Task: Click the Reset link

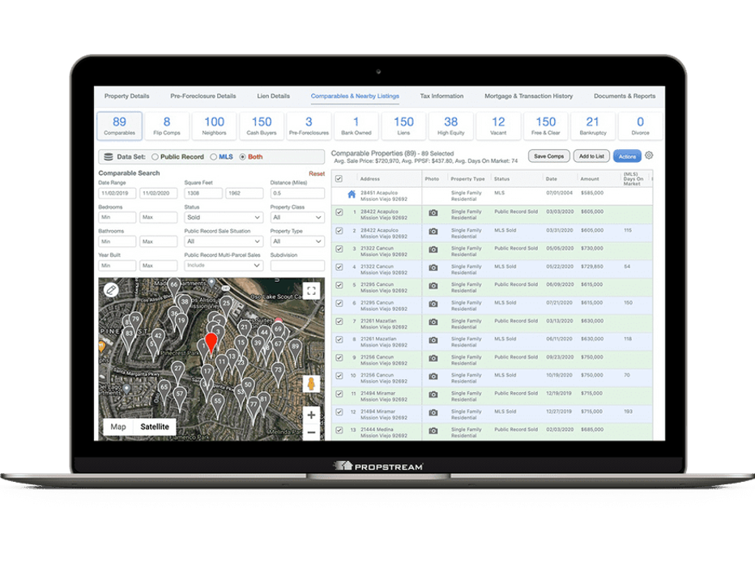Action: pos(316,173)
